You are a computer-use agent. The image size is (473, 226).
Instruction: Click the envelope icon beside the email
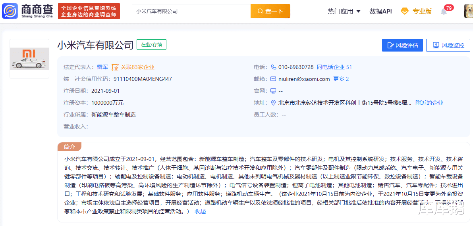(273, 79)
